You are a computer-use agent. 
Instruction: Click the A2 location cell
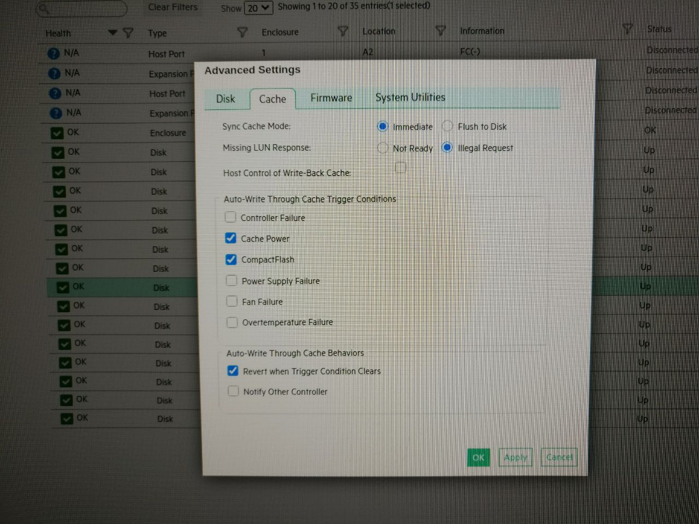point(368,52)
